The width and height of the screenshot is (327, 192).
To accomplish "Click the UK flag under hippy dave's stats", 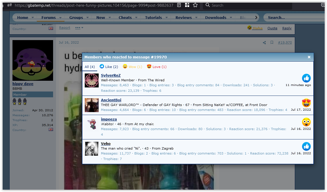I will (x=51, y=129).
